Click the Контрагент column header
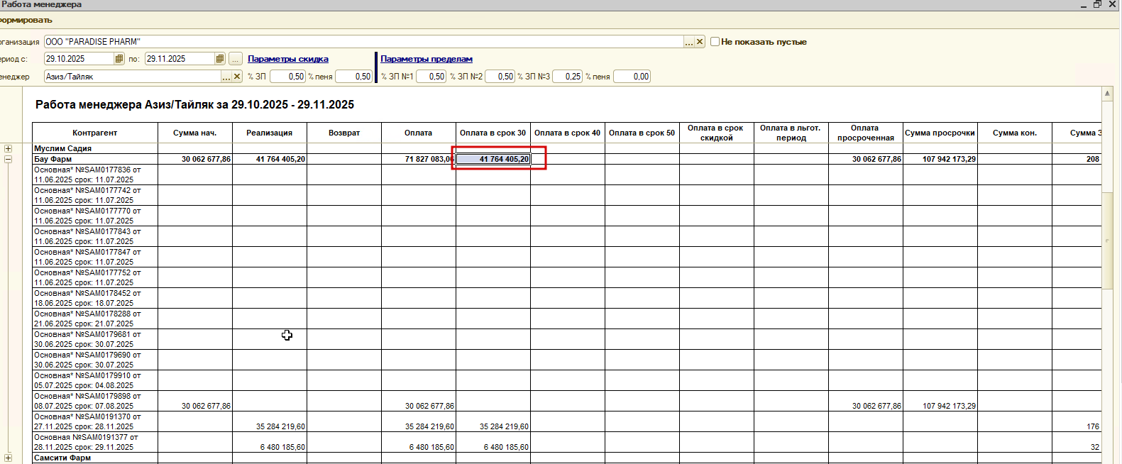This screenshot has height=464, width=1122. click(94, 133)
